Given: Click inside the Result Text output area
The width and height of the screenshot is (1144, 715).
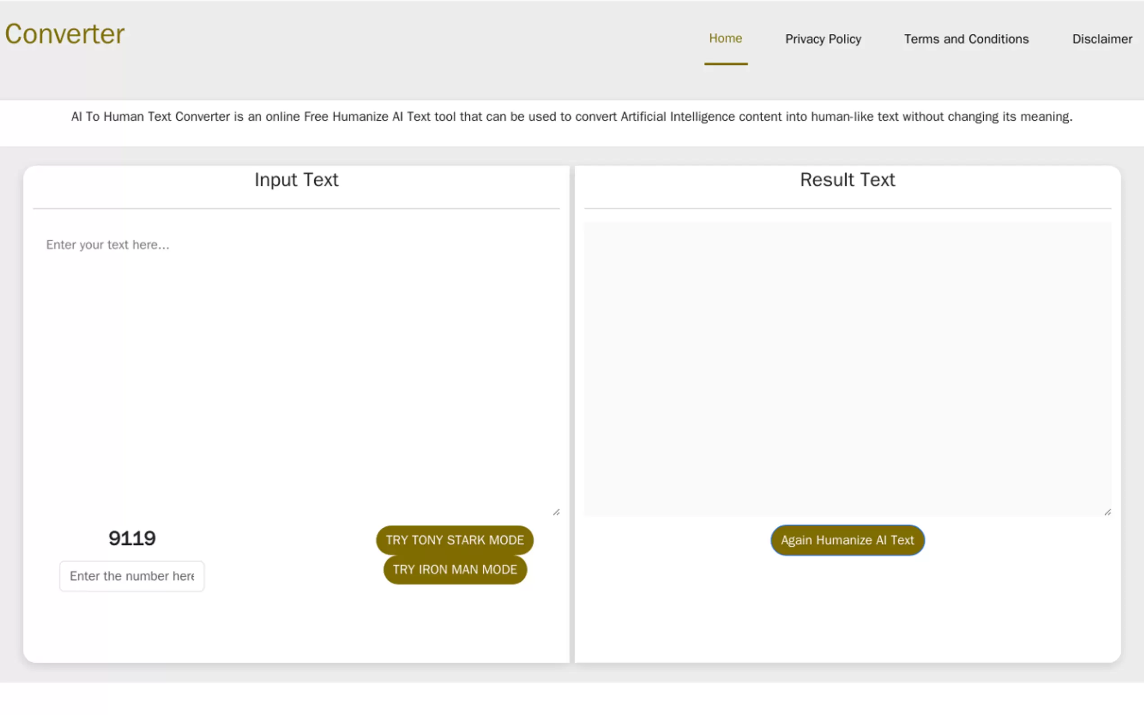Looking at the screenshot, I should 847,369.
